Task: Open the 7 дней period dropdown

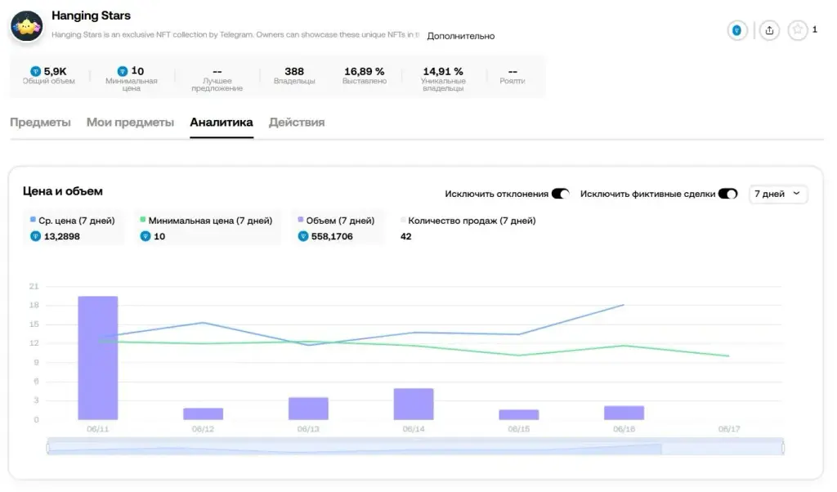Action: click(x=778, y=194)
